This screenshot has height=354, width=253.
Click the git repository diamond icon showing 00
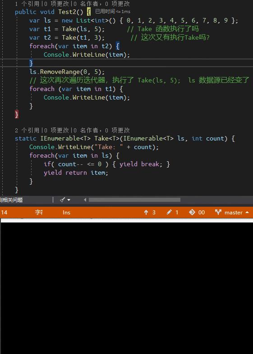[197, 213]
